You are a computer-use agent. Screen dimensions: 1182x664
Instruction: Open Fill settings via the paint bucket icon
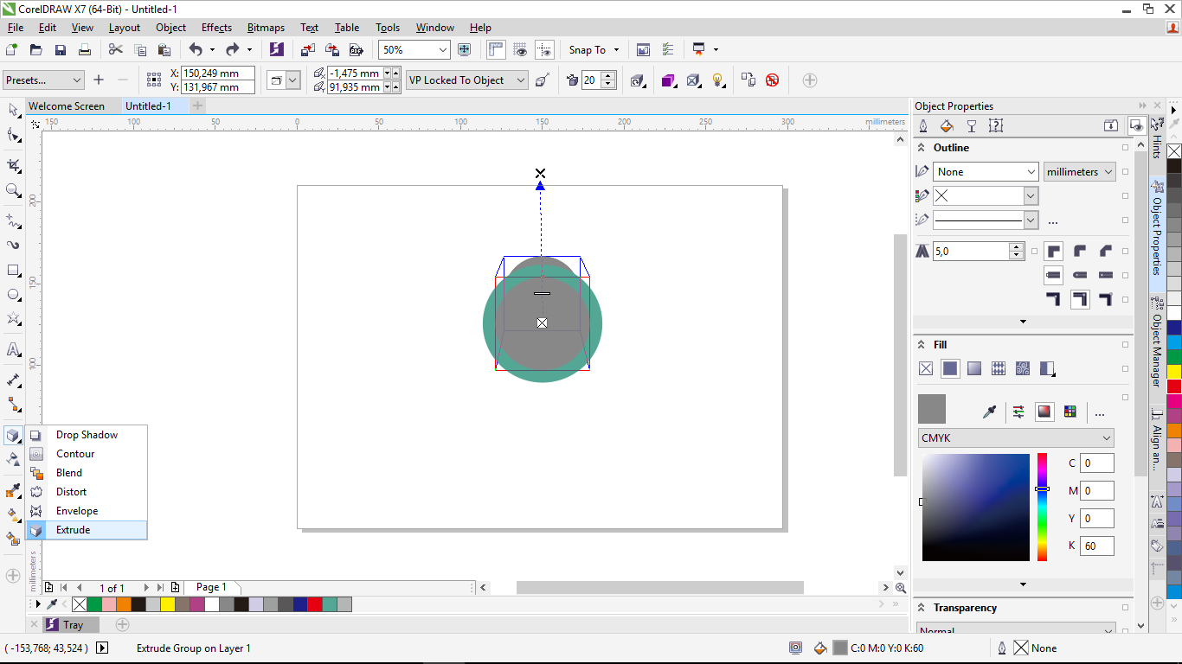[x=946, y=125]
